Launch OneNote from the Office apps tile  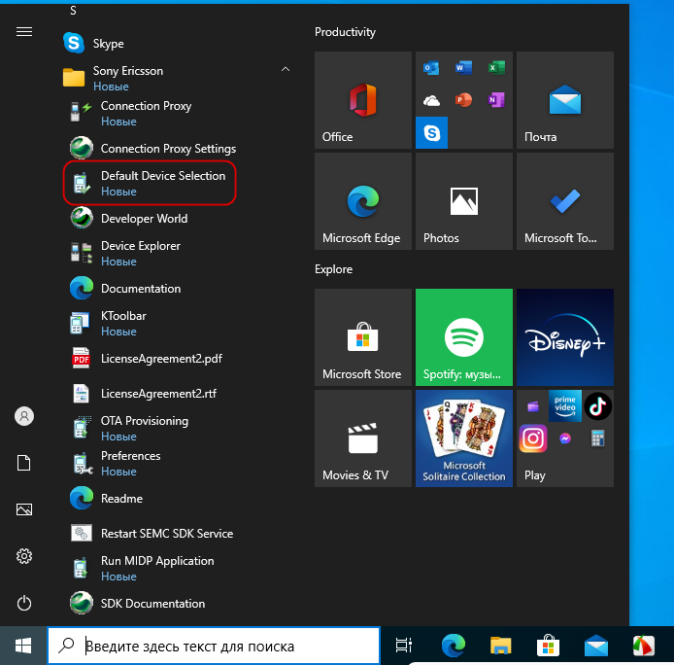pyautogui.click(x=496, y=100)
